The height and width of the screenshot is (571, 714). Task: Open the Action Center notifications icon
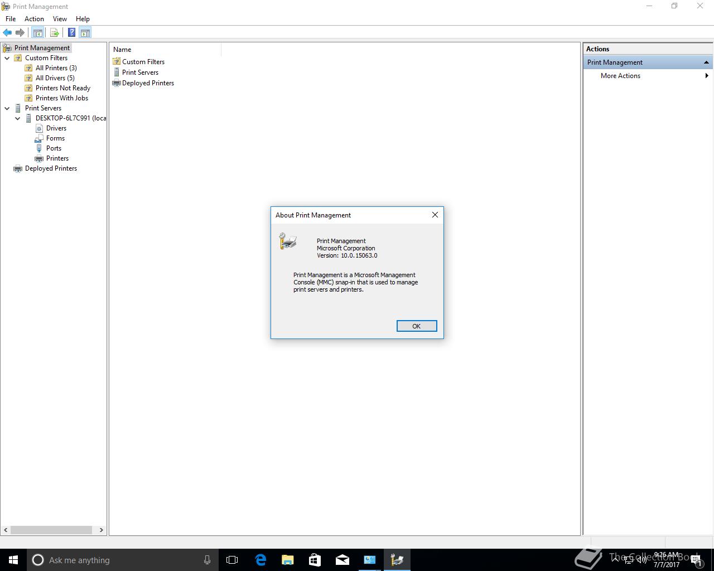pos(697,560)
